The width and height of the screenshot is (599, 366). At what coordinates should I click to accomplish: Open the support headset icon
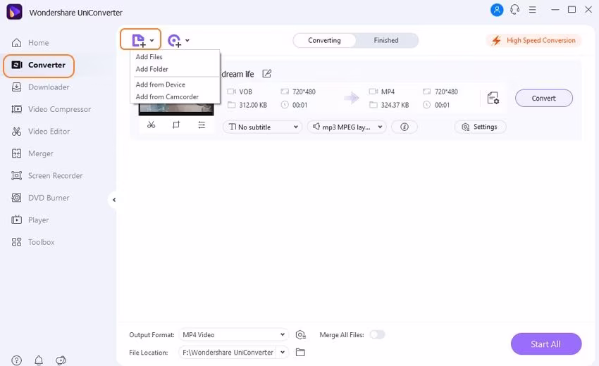tap(514, 10)
